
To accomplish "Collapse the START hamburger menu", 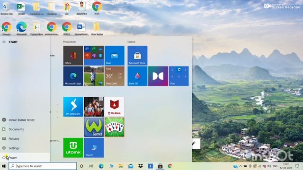I will point(4,42).
